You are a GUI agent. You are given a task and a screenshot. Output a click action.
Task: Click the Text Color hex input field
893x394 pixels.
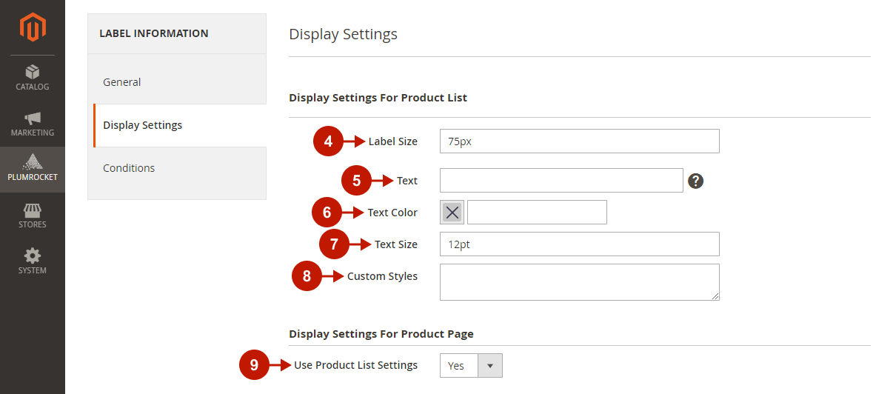(537, 213)
